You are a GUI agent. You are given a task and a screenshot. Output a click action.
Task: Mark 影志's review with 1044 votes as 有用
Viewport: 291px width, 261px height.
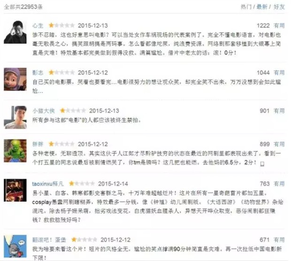click(x=279, y=73)
